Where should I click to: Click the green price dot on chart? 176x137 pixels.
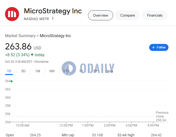[x=12, y=81]
